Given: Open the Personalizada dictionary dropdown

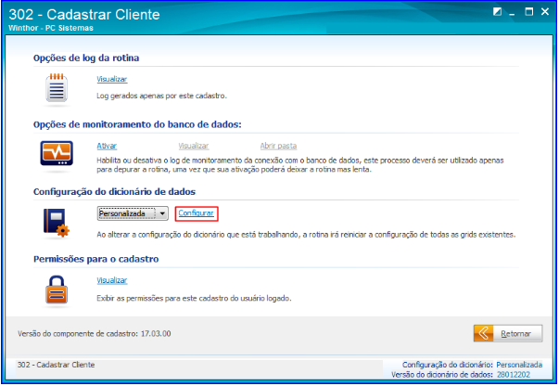Looking at the screenshot, I should coord(133,213).
